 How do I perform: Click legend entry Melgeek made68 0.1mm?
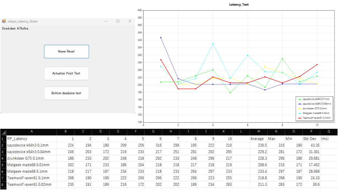point(314,113)
